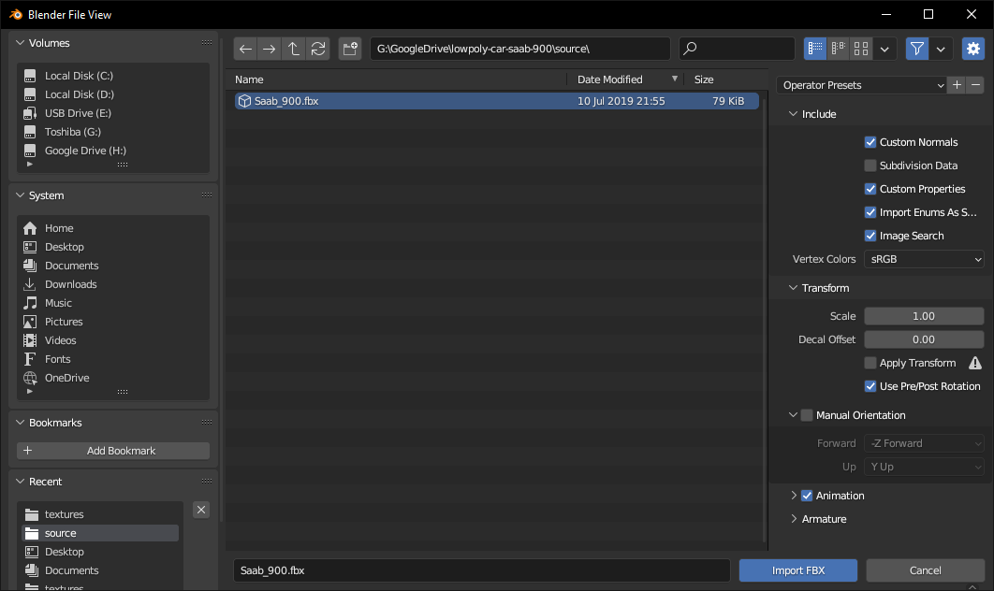Screen dimensions: 994x591
Task: Switch to vertical list display mode
Action: [815, 49]
